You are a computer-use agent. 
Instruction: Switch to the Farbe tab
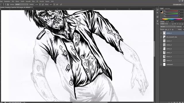click(x=162, y=8)
